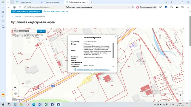Click the Учтенный status value
The height and width of the screenshot is (107, 191).
point(87,44)
